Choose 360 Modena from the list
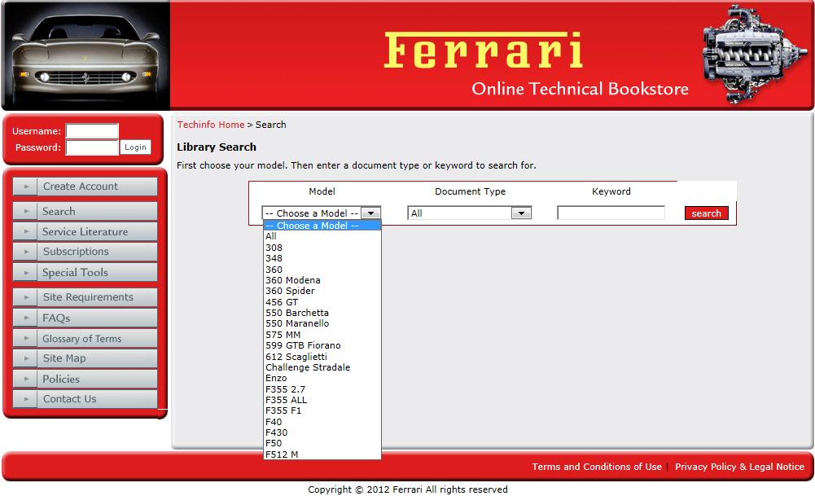Screen dimensions: 815x496 (x=322, y=280)
